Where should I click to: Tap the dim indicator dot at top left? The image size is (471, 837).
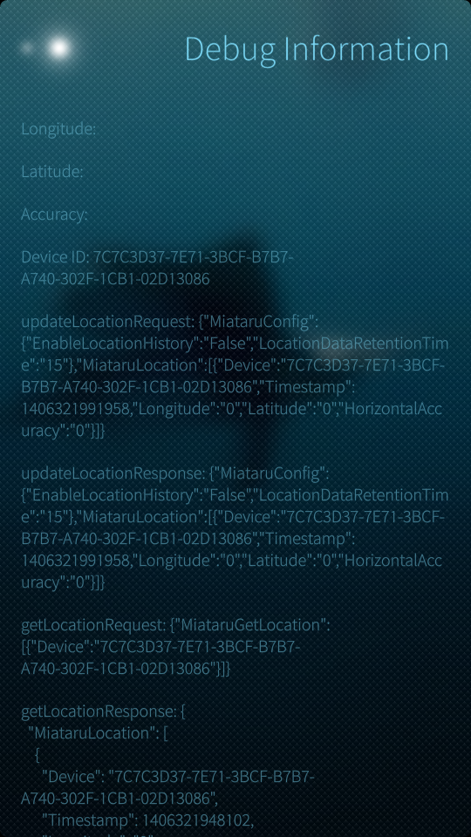27,49
